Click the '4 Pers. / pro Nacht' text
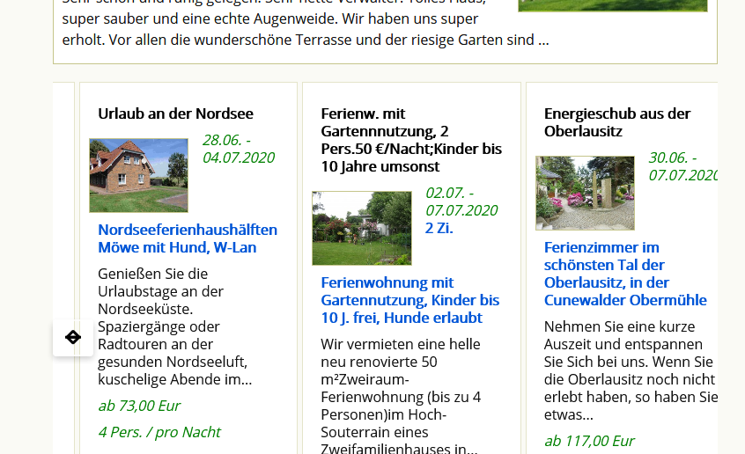This screenshot has width=745, height=454. (159, 432)
